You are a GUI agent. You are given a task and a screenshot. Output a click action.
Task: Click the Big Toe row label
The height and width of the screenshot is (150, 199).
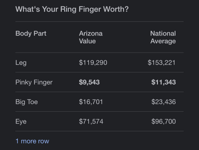coord(27,102)
